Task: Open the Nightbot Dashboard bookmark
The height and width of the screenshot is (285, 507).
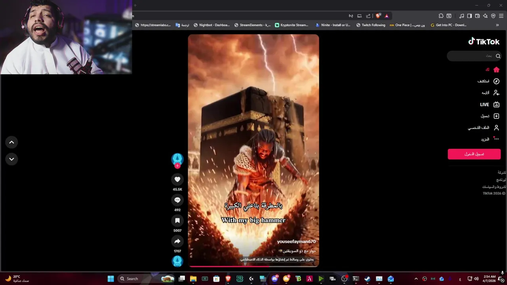Action: point(212,25)
